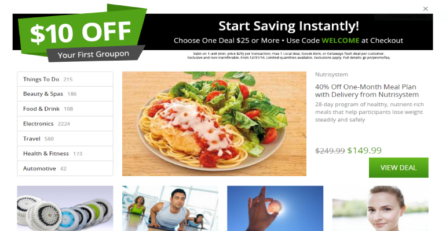Open the Nutrisystem meal plan deal title
The height and width of the screenshot is (231, 446).
(367, 91)
